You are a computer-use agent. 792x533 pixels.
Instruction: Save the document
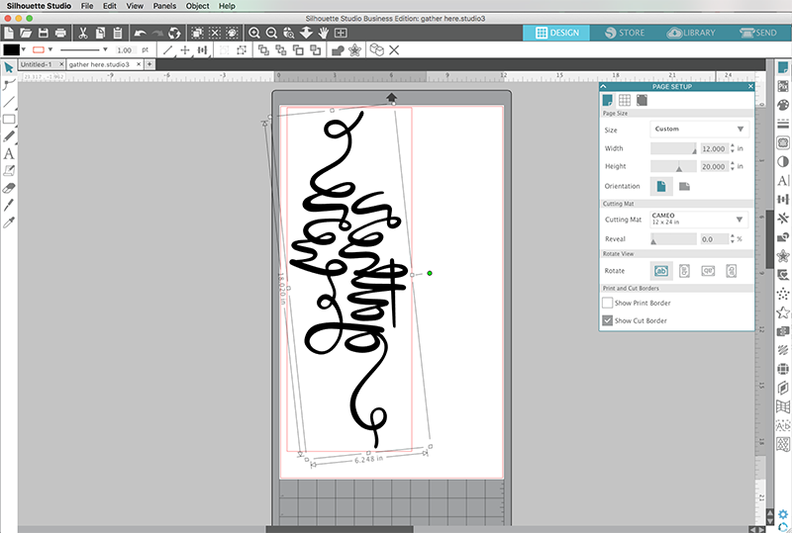pos(44,33)
